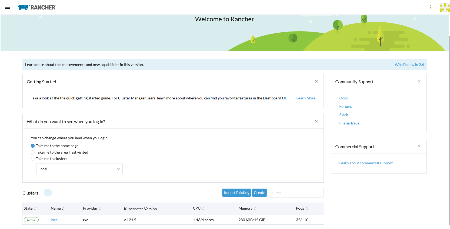The width and height of the screenshot is (450, 229).
Task: Open Learn about commercial support link
Action: click(366, 163)
